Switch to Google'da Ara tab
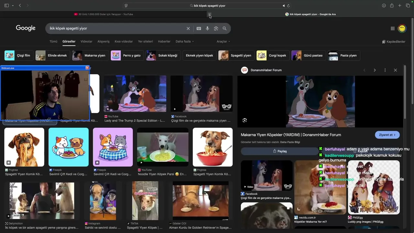Image resolution: width=414 pixels, height=233 pixels. 310,14
